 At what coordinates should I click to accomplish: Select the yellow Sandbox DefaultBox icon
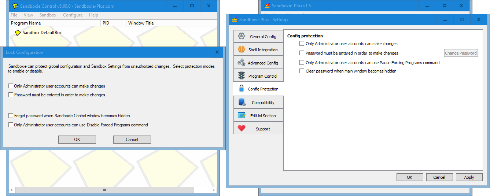click(x=18, y=33)
